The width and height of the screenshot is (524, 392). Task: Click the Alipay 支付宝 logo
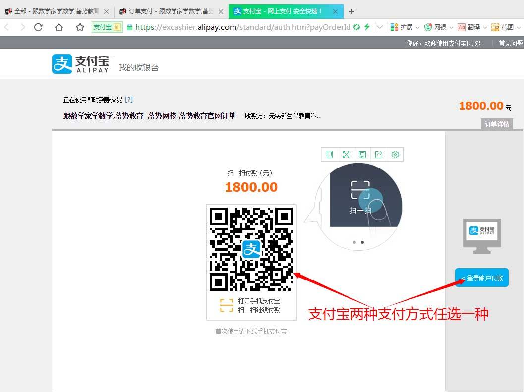pos(80,64)
